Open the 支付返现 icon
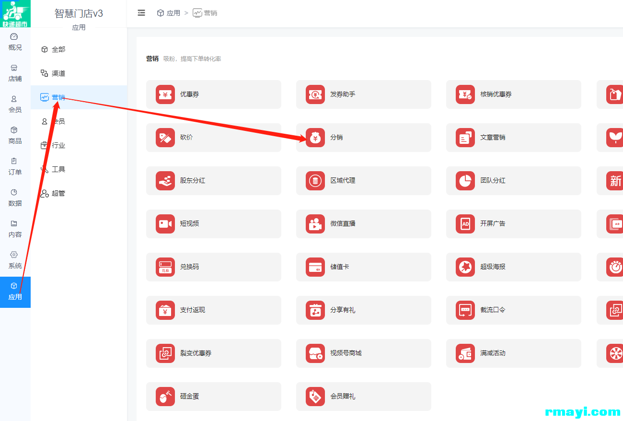 click(165, 310)
